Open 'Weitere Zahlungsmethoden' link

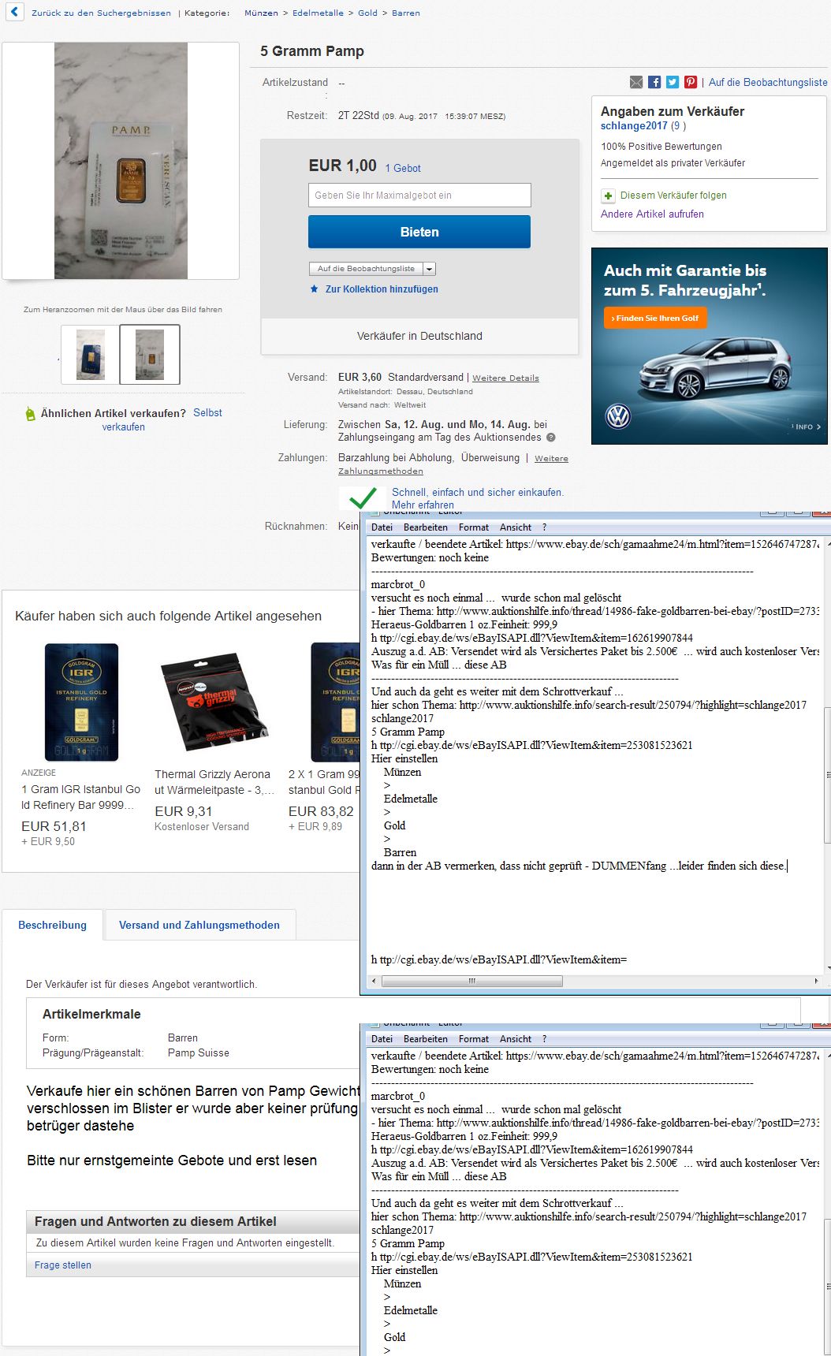pyautogui.click(x=453, y=464)
